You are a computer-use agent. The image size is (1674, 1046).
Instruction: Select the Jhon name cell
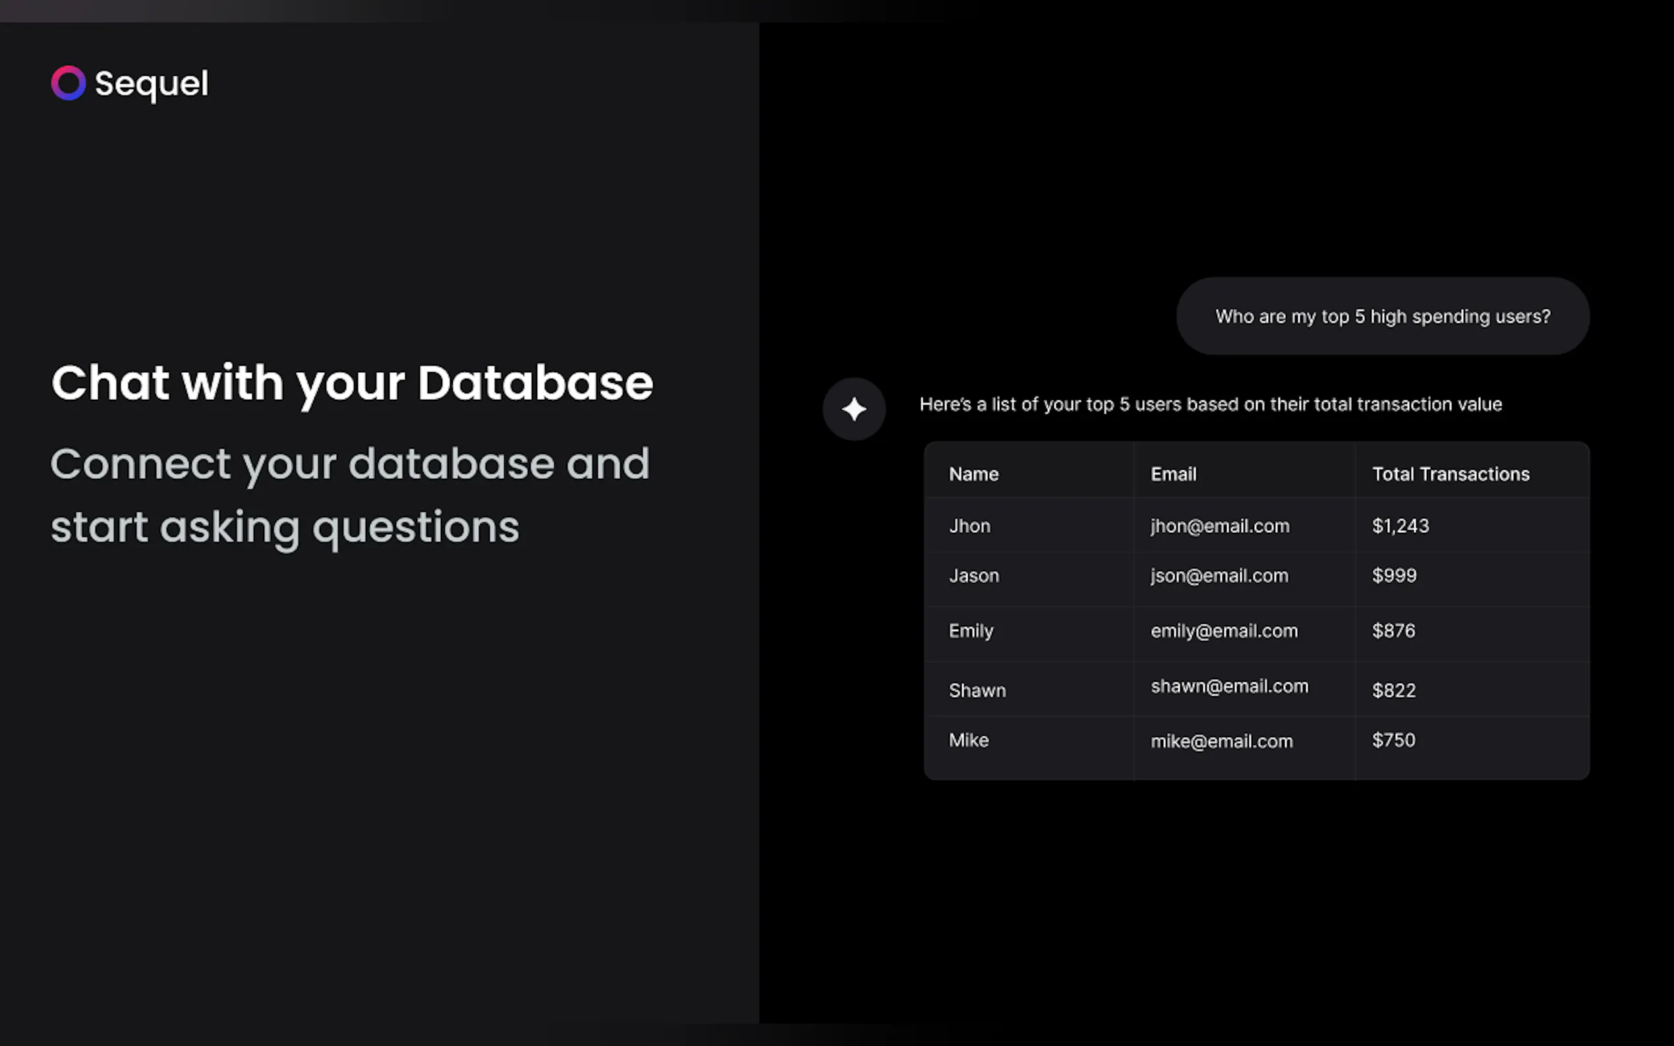pyautogui.click(x=969, y=526)
